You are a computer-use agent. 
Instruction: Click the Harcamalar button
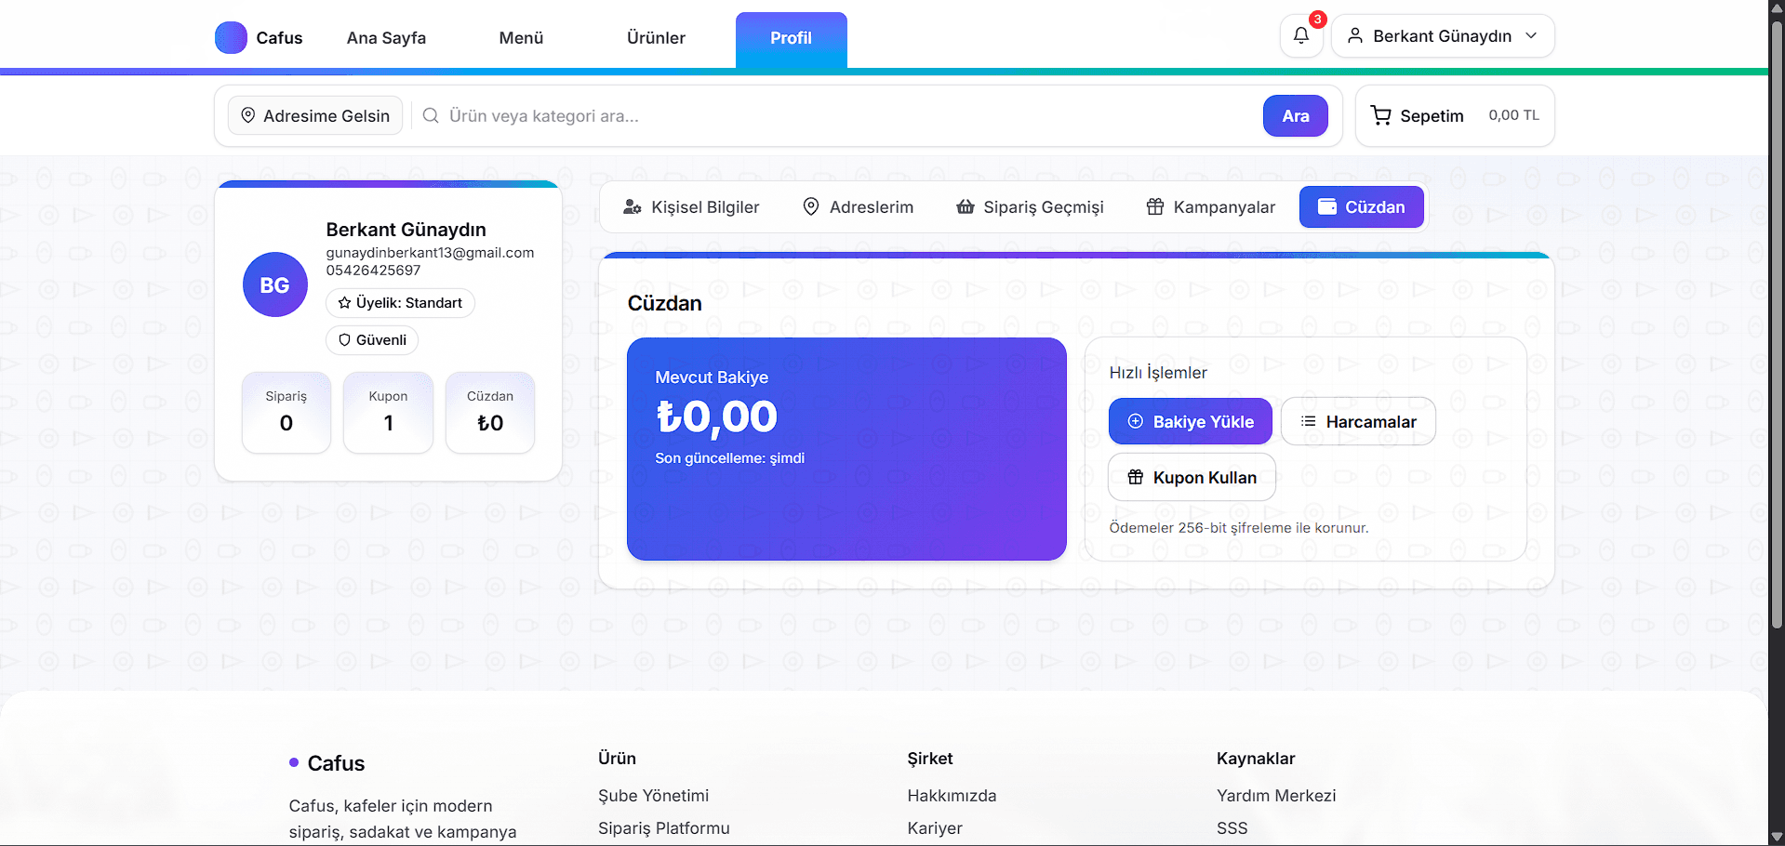click(x=1357, y=422)
